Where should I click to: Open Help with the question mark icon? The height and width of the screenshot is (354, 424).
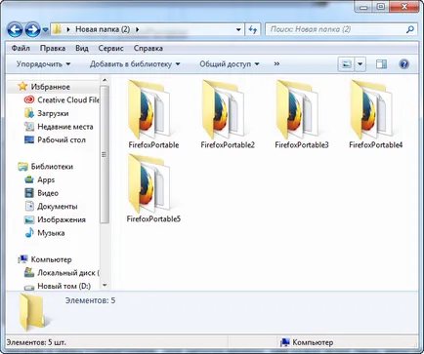tap(403, 64)
